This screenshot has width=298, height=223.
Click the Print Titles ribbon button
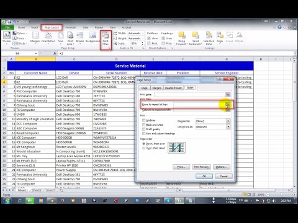coord(106,39)
